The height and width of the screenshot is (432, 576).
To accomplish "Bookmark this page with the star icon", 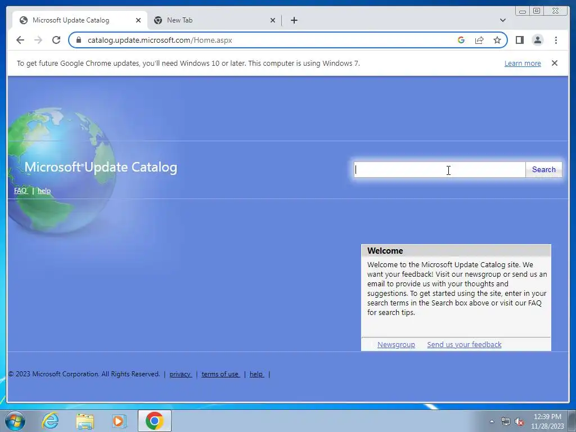I will coord(497,40).
